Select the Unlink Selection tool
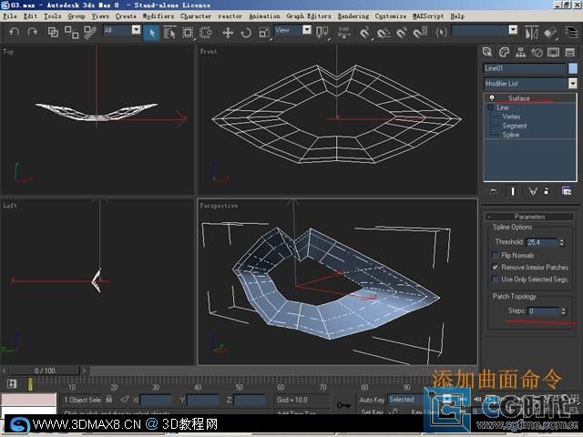Image resolution: width=583 pixels, height=437 pixels. click(71, 33)
